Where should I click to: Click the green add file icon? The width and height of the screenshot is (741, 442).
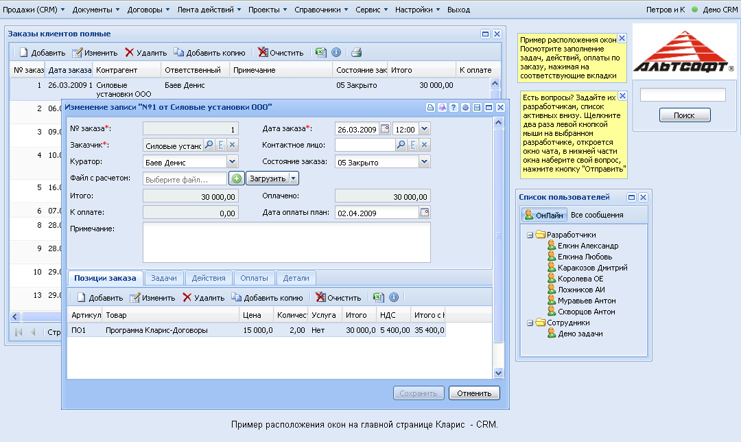pos(236,178)
